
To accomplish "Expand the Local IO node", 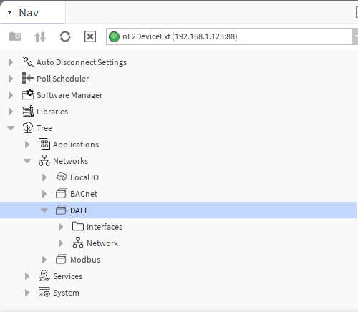I will point(44,177).
